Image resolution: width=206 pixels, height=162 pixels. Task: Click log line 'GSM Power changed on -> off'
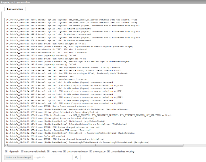(46, 43)
